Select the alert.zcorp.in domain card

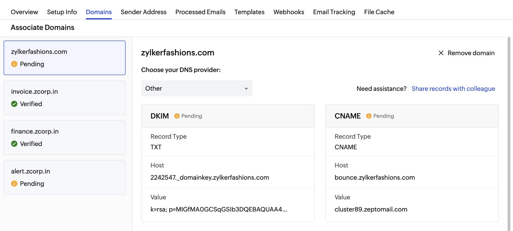coord(64,177)
